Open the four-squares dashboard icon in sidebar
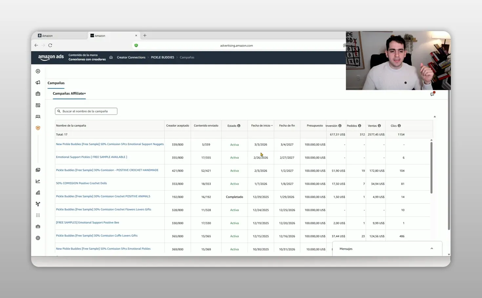Viewport: 482px width, 298px height. click(38, 105)
